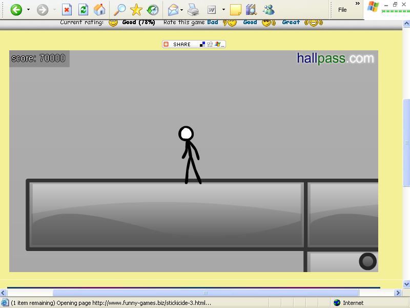
Task: Stop loading the page with Stop icon
Action: (67, 10)
